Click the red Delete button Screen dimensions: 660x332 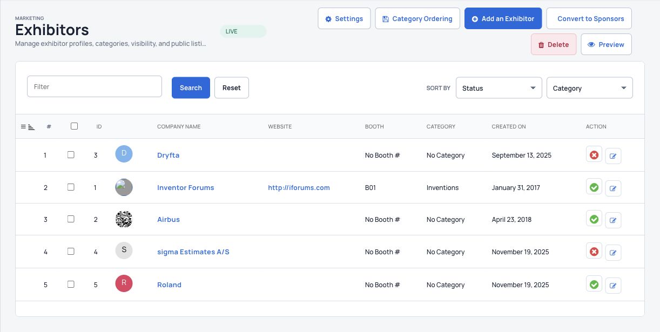554,44
